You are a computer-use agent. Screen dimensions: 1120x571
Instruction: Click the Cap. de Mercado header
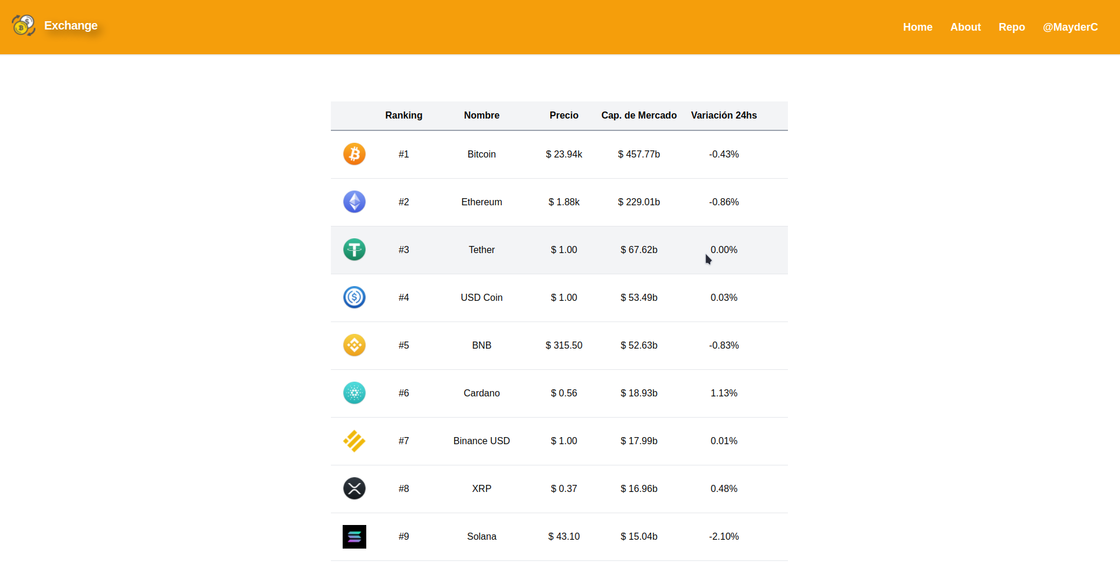pos(639,115)
